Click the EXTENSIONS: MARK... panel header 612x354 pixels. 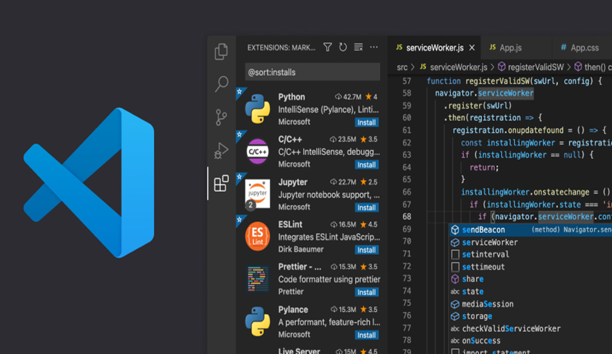point(281,48)
